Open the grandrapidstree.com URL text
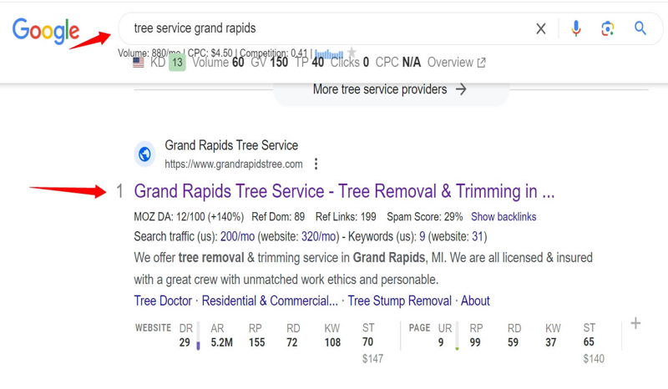 [234, 164]
